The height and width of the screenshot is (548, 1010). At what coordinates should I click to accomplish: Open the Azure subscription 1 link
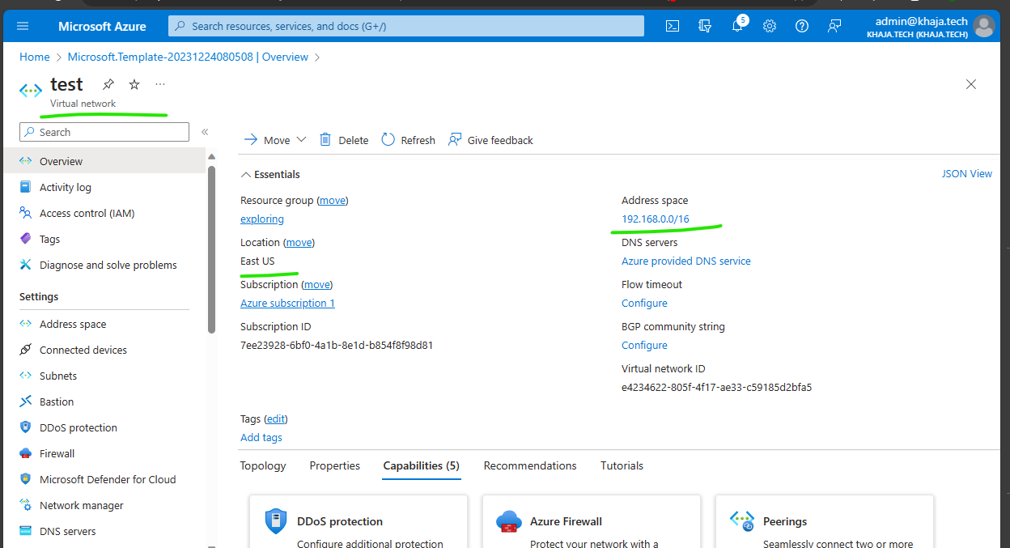coord(287,303)
